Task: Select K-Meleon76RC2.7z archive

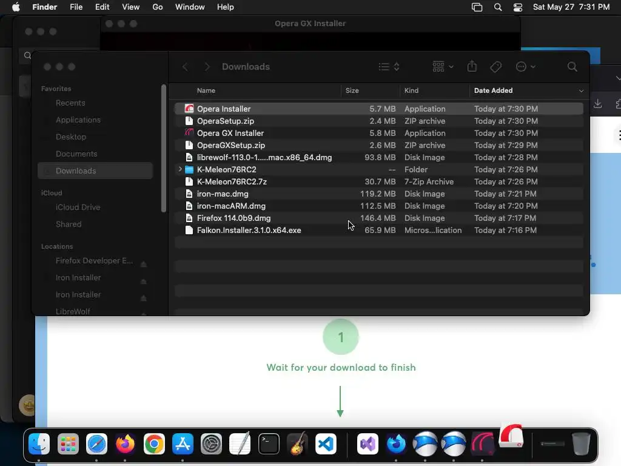Action: (378, 181)
